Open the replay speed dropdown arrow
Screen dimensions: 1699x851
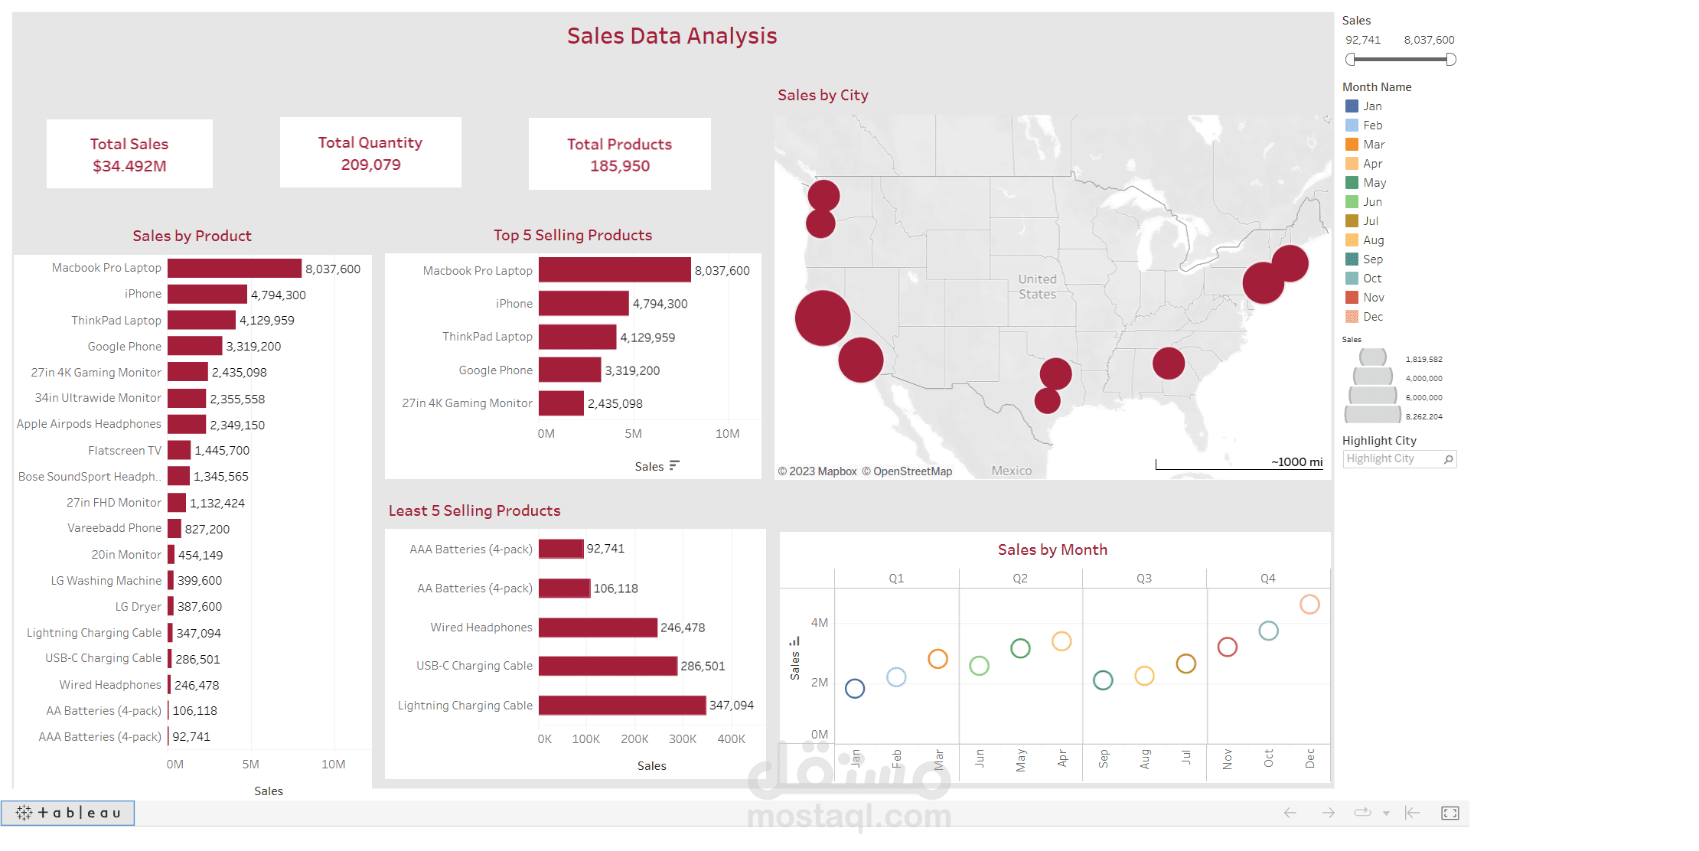1386,814
